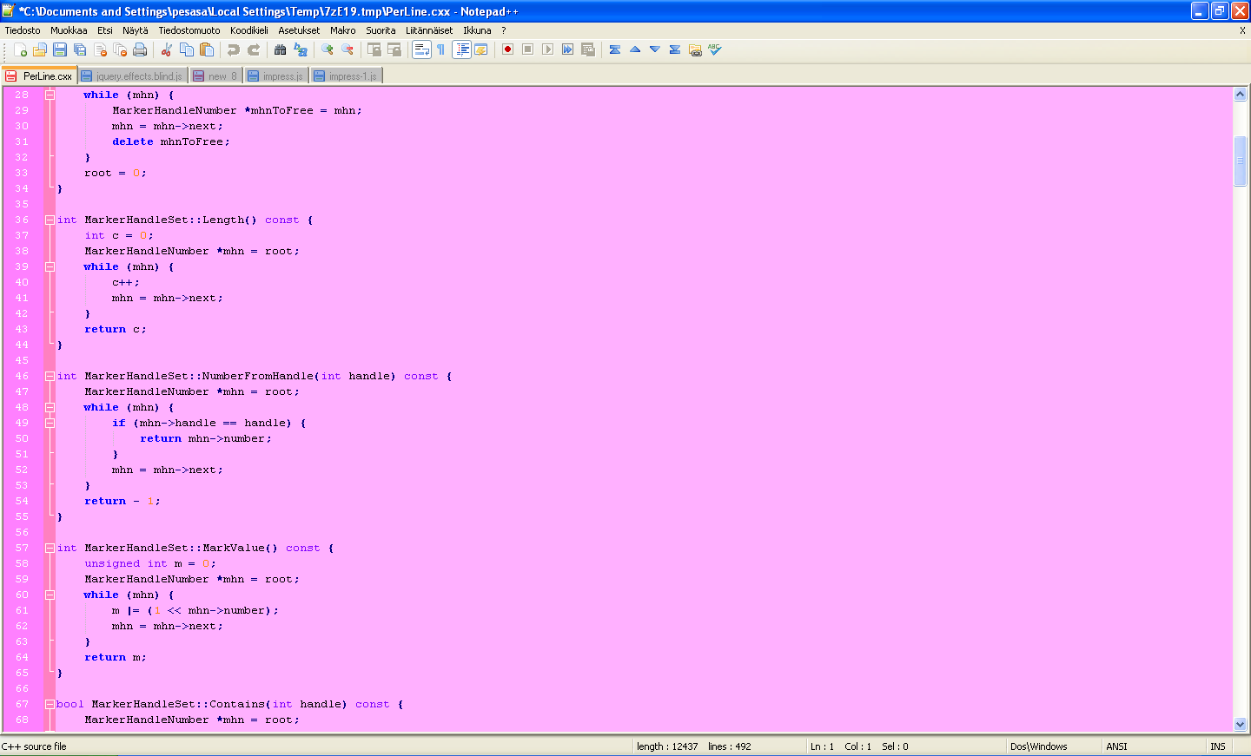Screen dimensions: 1251x756
Task: Fold the Contains function at line 67
Action: [x=50, y=704]
